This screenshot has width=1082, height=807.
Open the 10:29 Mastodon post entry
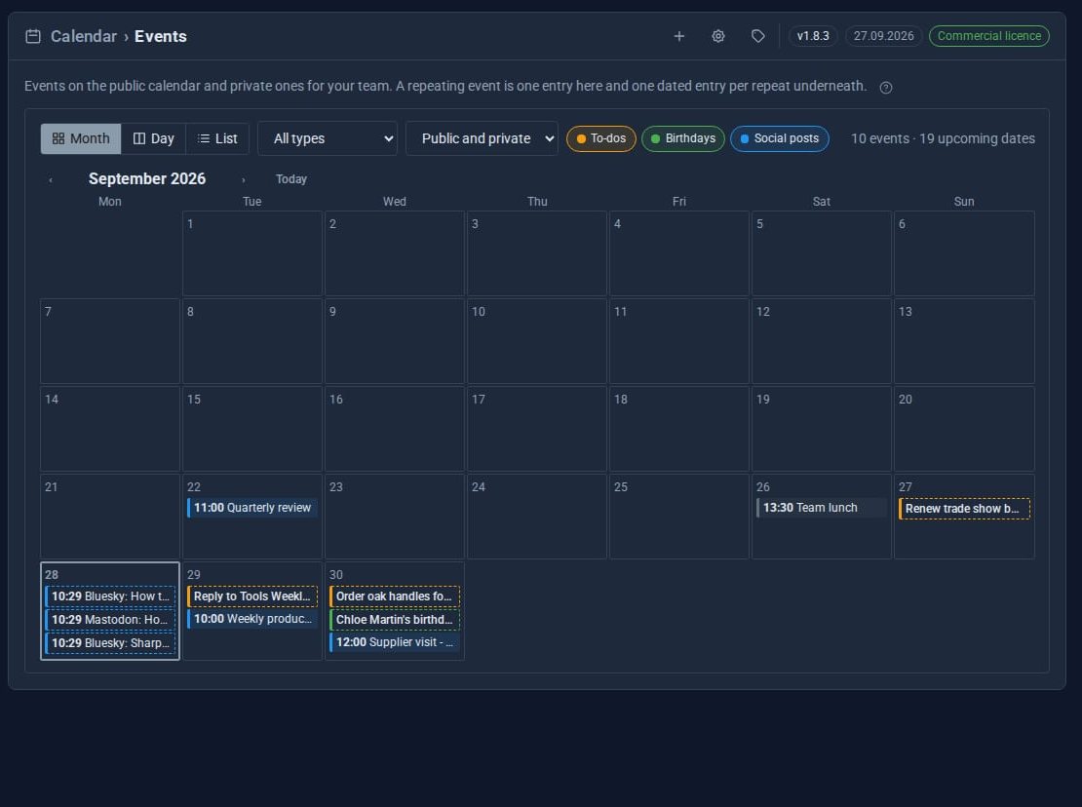coord(110,620)
